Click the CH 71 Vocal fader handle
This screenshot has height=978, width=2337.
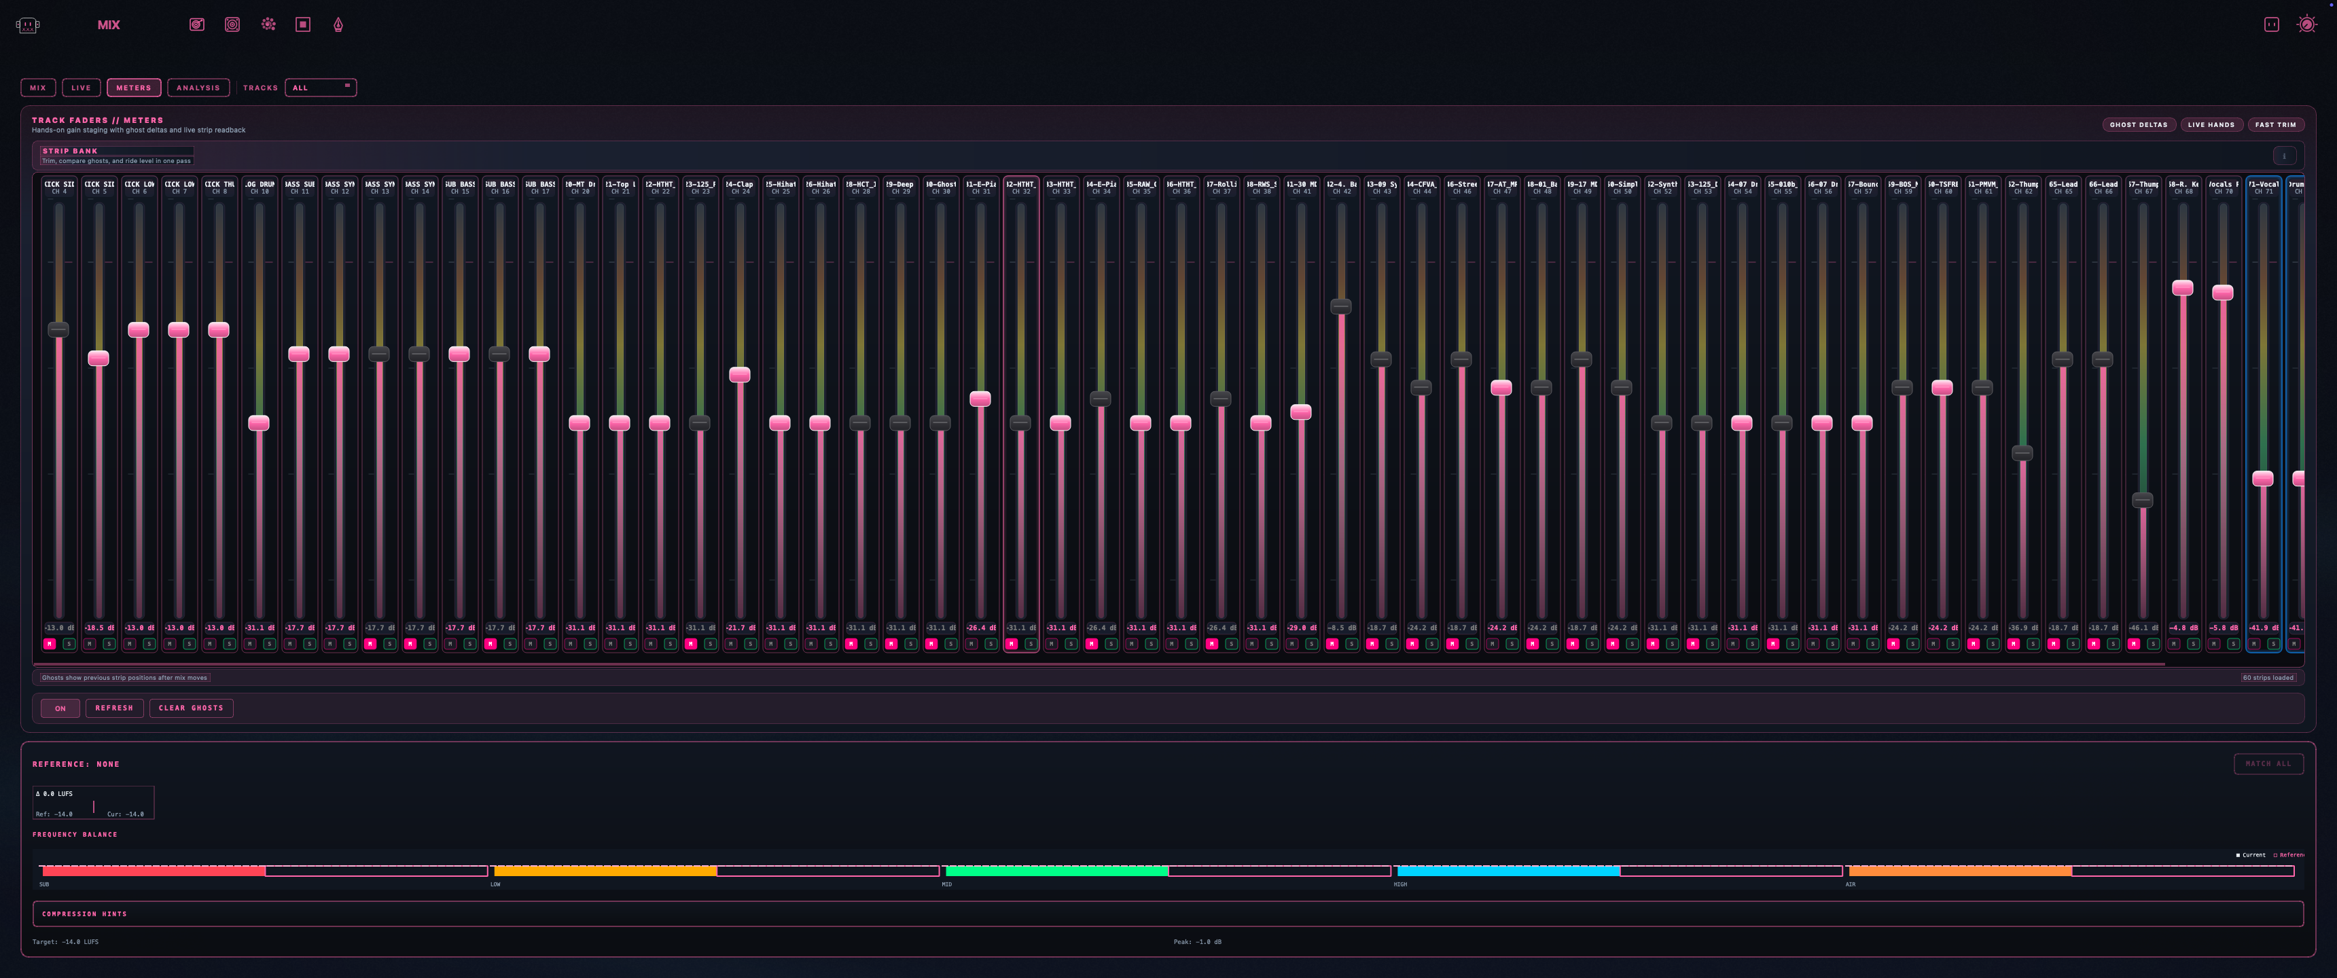coord(2262,479)
